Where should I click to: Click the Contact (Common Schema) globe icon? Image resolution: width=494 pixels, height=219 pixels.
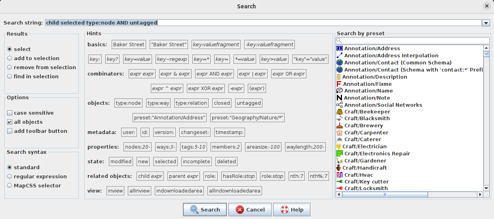coord(339,63)
